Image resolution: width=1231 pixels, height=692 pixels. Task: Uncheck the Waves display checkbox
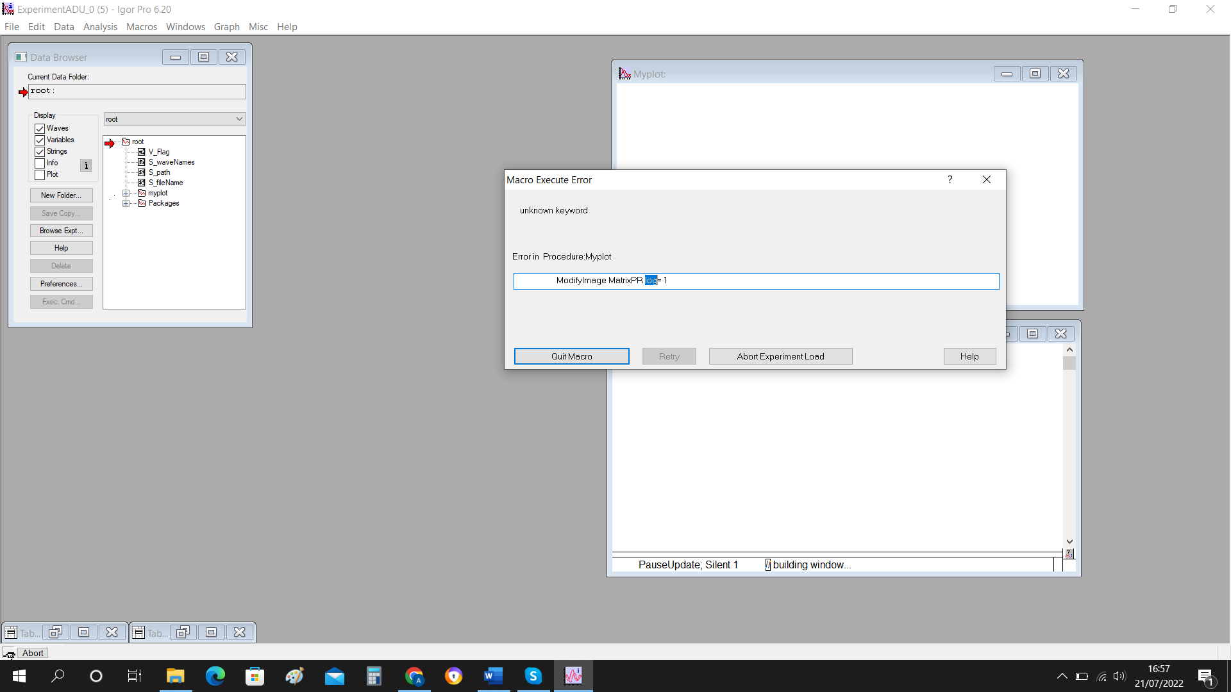40,129
